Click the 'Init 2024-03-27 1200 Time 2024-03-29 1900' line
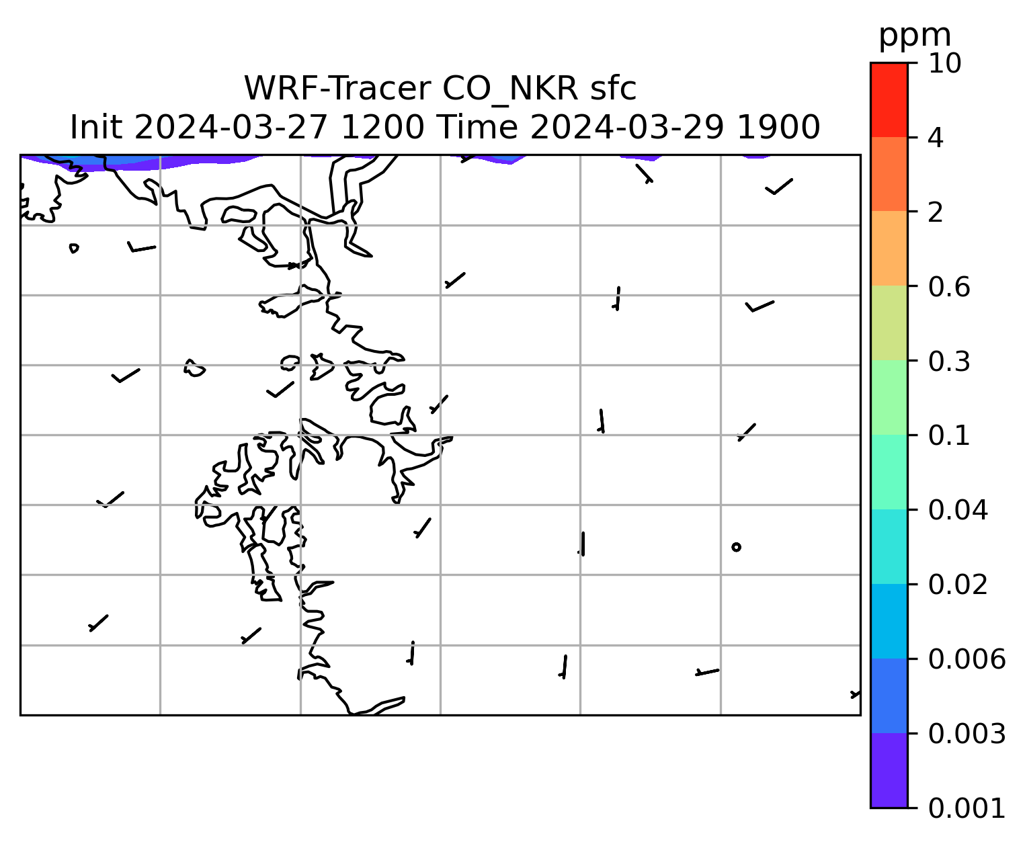1027x844 pixels. 445,127
